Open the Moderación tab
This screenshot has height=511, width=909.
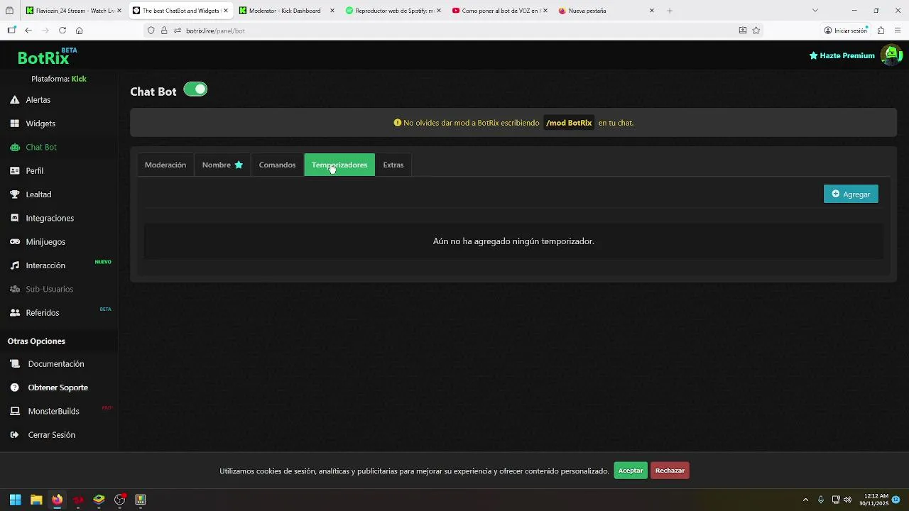[x=165, y=165]
